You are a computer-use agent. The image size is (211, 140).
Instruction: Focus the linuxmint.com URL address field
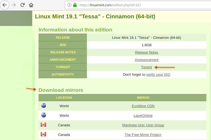tap(139, 5)
